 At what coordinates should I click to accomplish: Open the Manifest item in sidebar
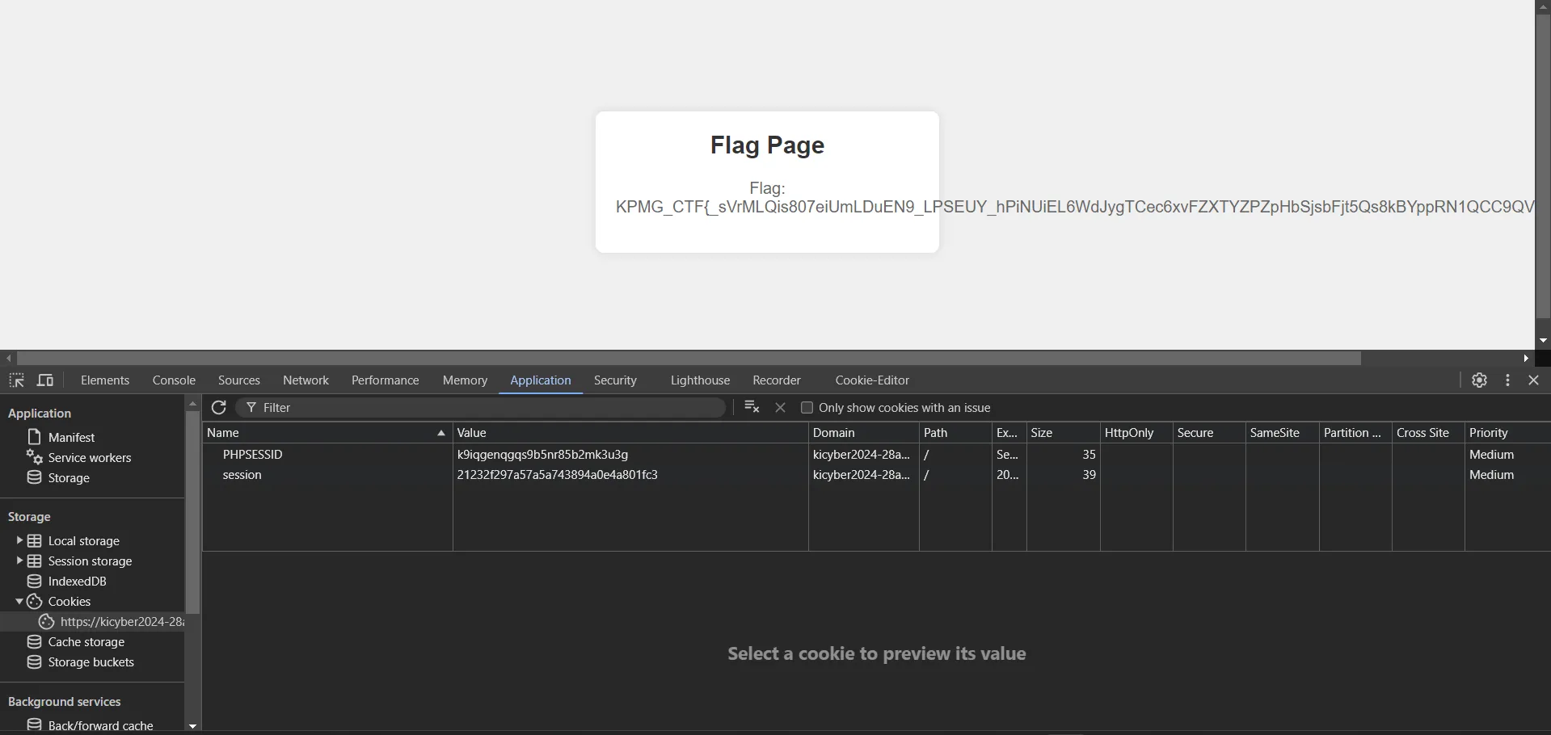click(71, 437)
